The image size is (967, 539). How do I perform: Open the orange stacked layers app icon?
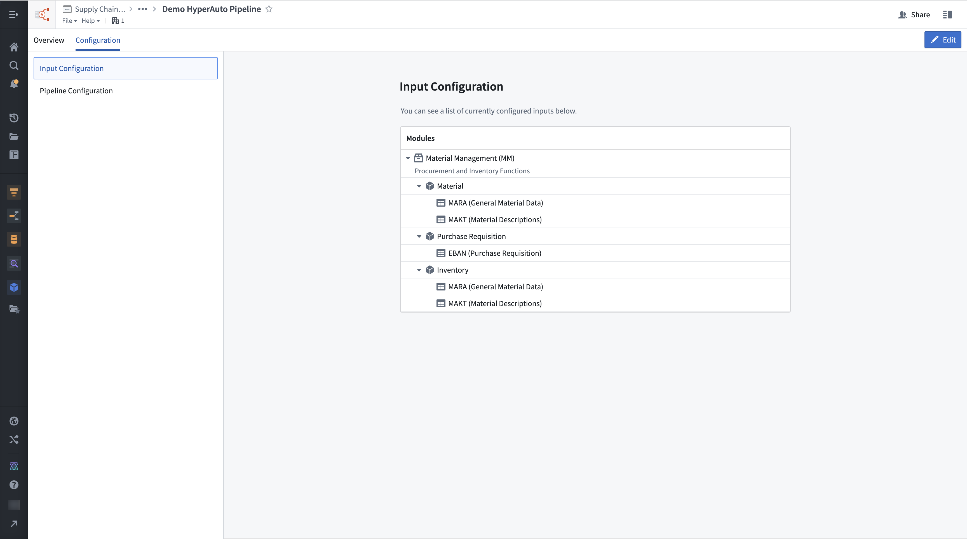[x=14, y=192]
